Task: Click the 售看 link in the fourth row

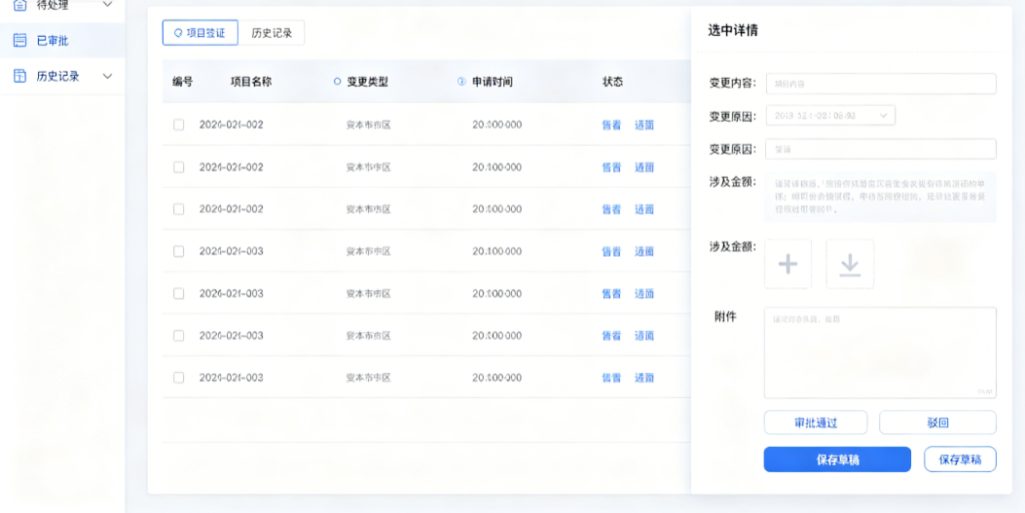Action: pyautogui.click(x=611, y=251)
